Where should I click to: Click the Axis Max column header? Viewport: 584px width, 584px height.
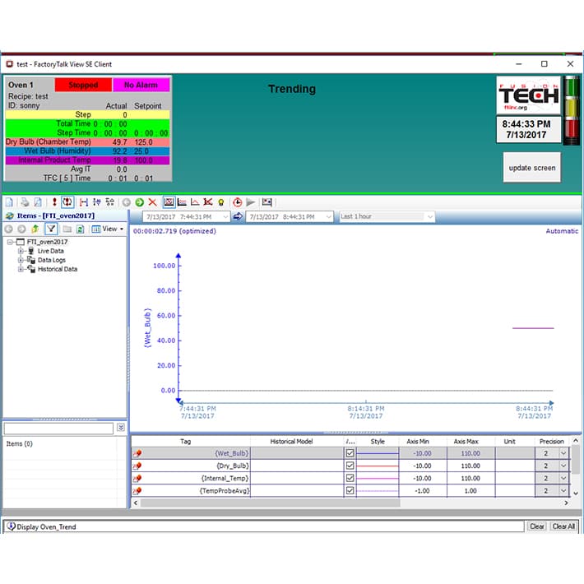pyautogui.click(x=470, y=442)
